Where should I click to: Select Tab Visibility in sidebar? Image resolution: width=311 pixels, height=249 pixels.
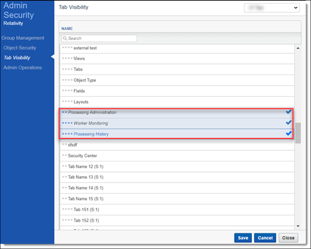(x=17, y=58)
